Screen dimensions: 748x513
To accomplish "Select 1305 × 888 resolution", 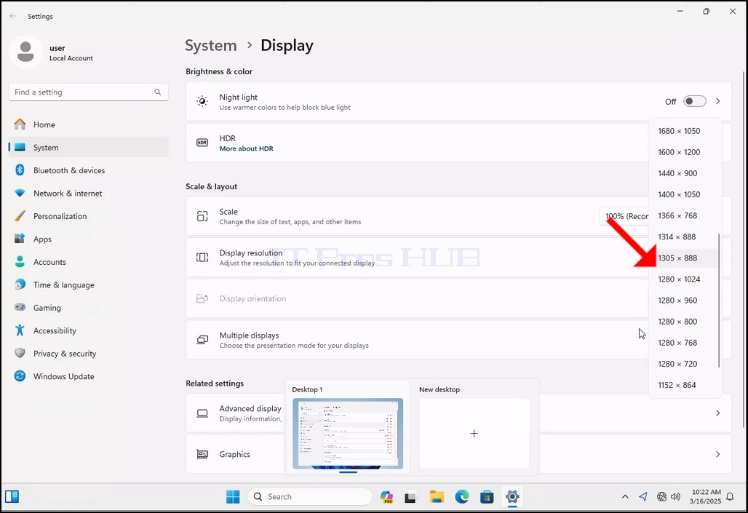I will pyautogui.click(x=685, y=258).
